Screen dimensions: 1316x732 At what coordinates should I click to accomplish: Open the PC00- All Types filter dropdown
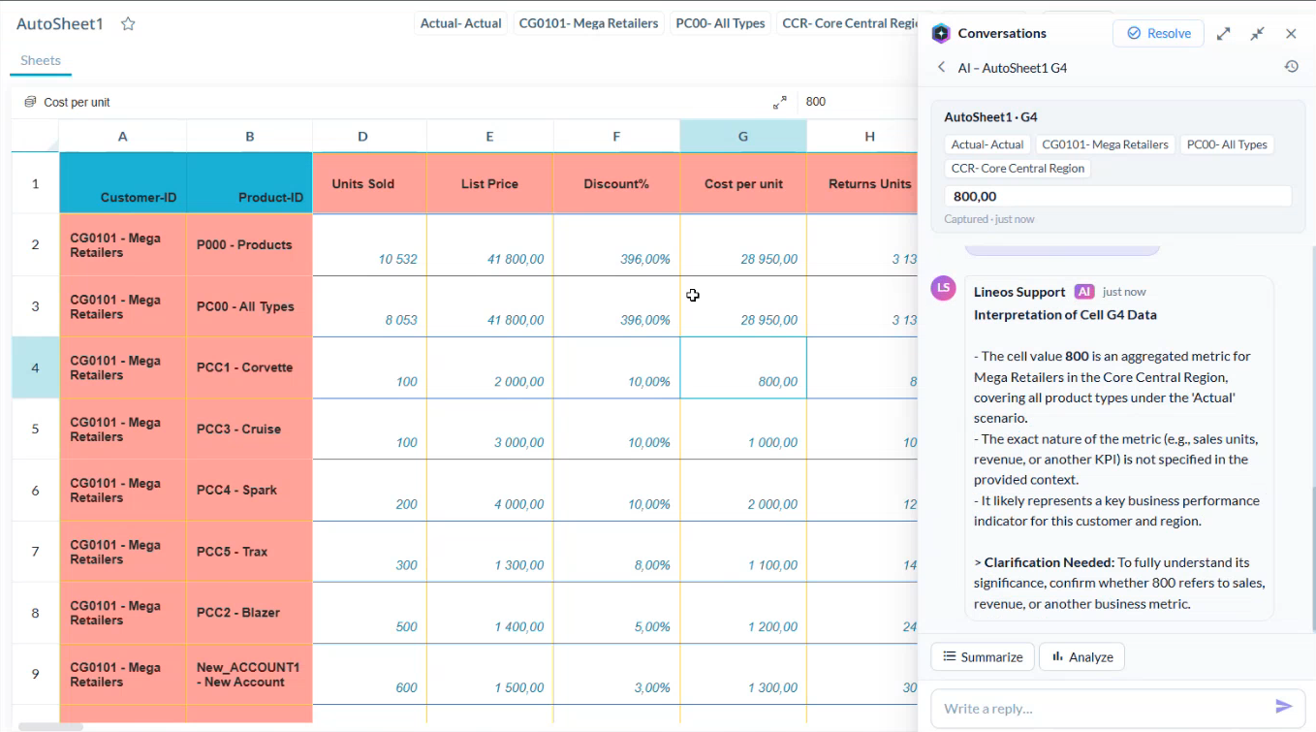[x=720, y=23]
